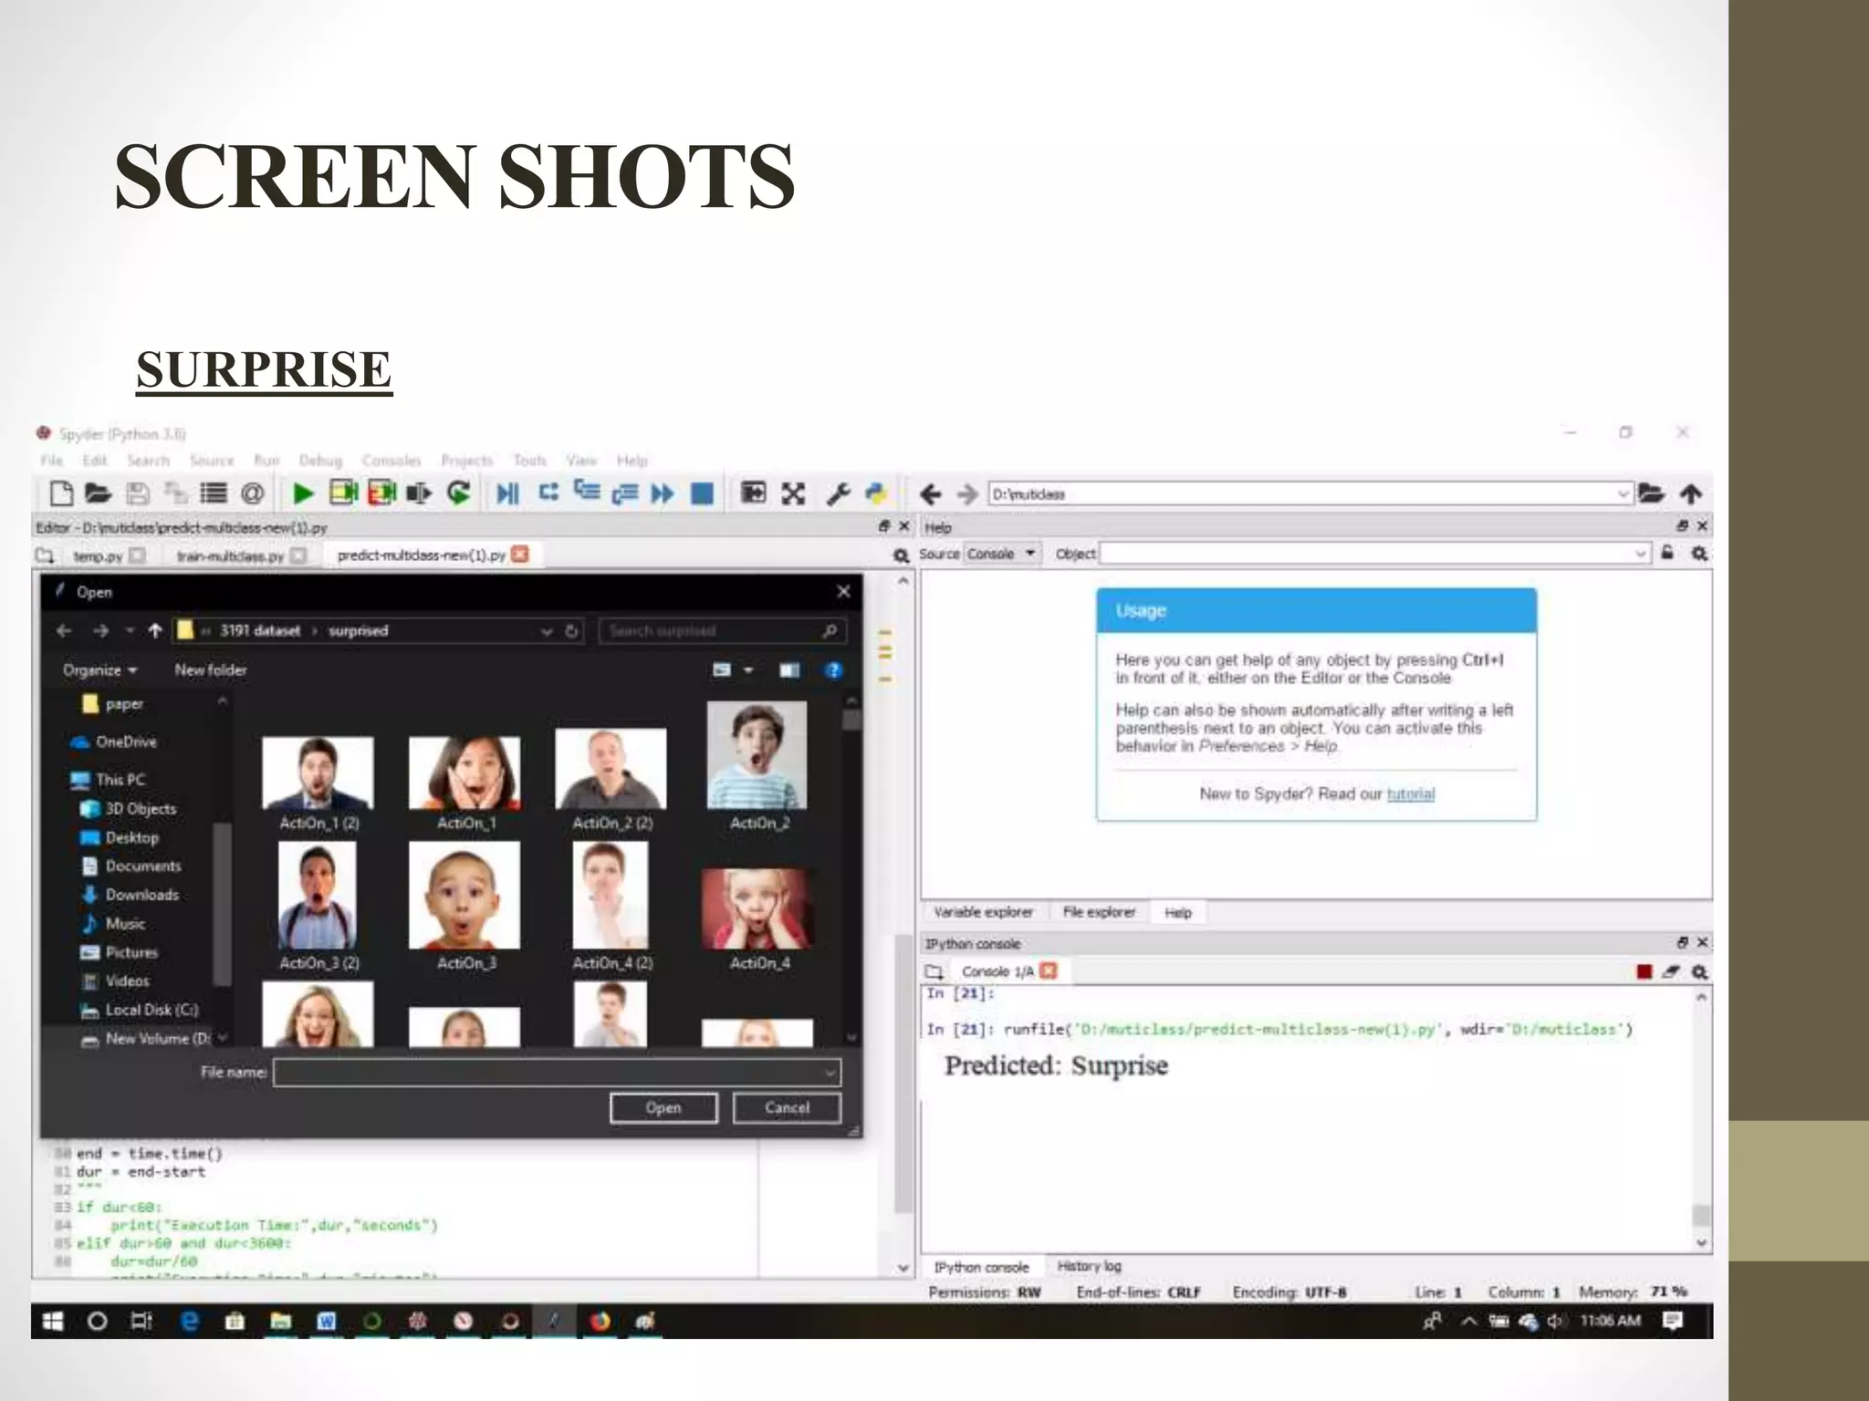Image resolution: width=1869 pixels, height=1401 pixels.
Task: Click Run current cell icon
Action: [x=343, y=493]
